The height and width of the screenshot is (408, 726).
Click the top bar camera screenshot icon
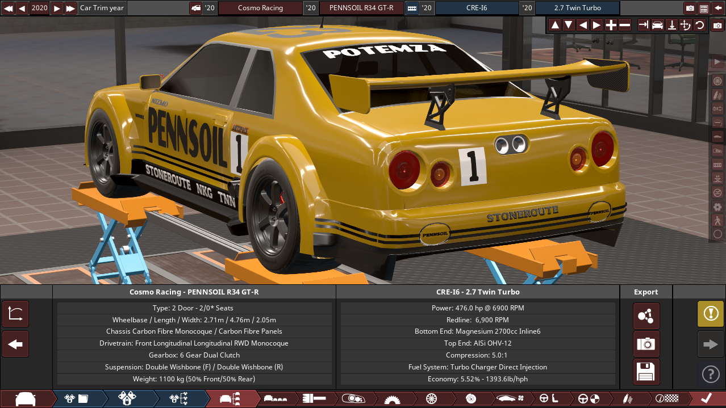690,8
